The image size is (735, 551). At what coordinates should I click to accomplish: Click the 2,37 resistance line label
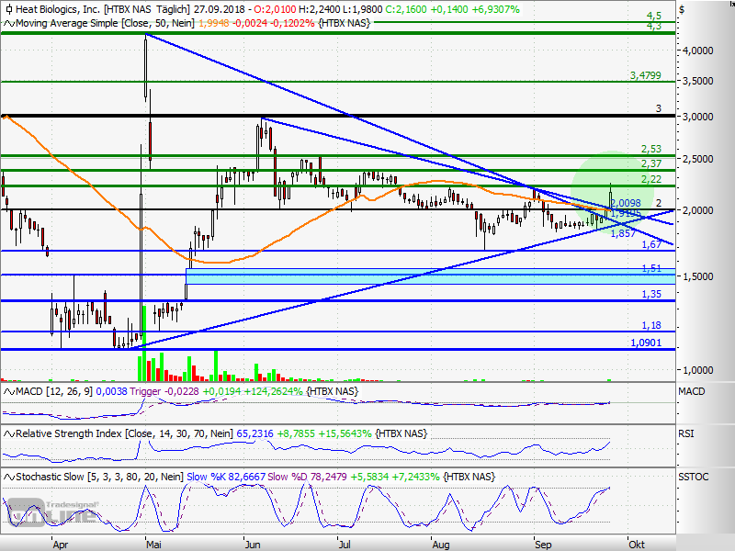[x=651, y=163]
